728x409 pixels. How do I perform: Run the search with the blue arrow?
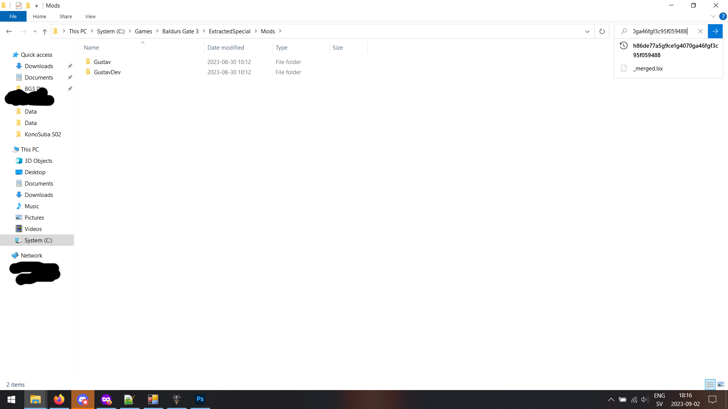pyautogui.click(x=715, y=31)
